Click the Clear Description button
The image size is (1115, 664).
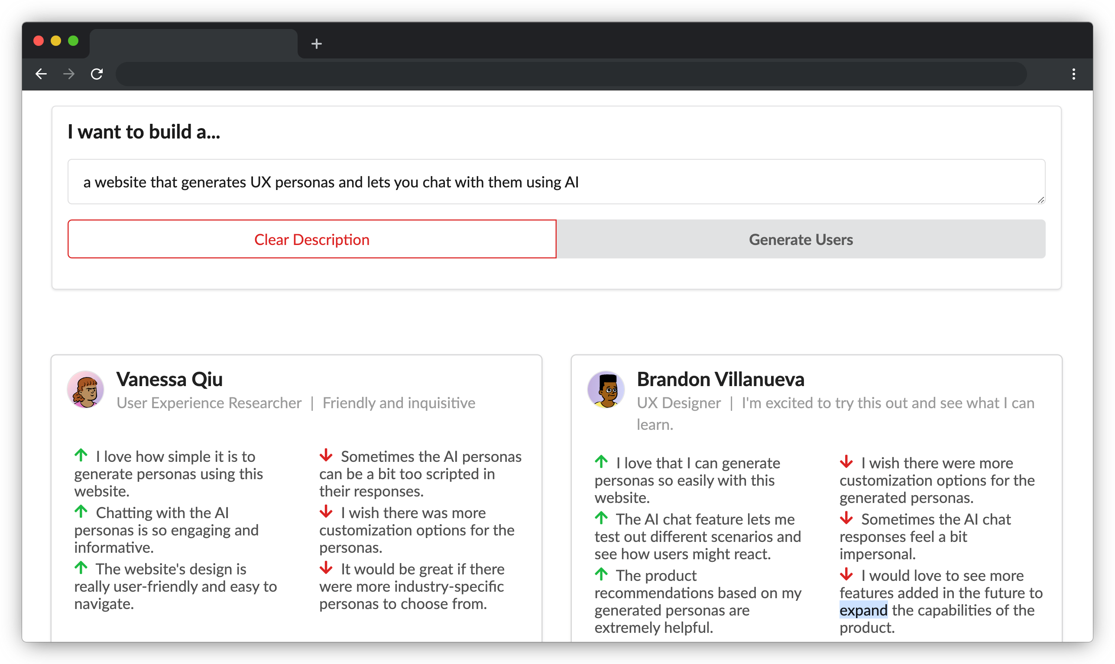312,239
